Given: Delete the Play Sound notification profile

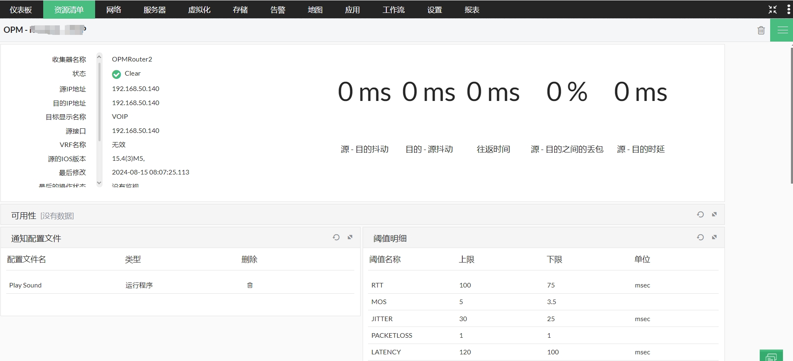Looking at the screenshot, I should coord(250,285).
